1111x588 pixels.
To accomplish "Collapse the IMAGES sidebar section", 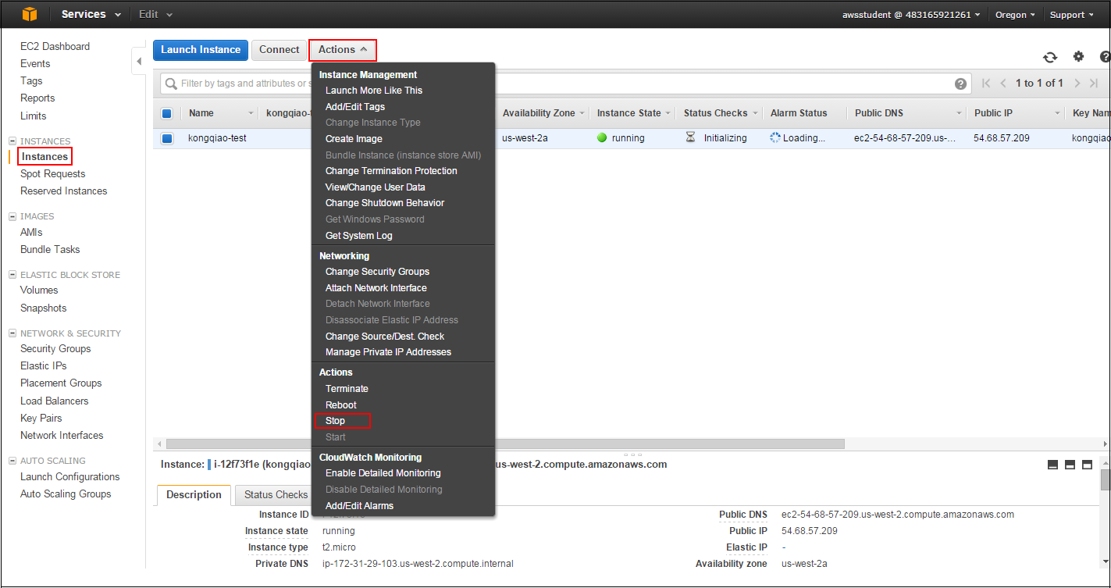I will (x=12, y=216).
